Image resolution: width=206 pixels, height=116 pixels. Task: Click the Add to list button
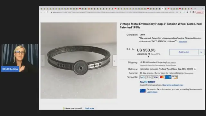point(184,52)
